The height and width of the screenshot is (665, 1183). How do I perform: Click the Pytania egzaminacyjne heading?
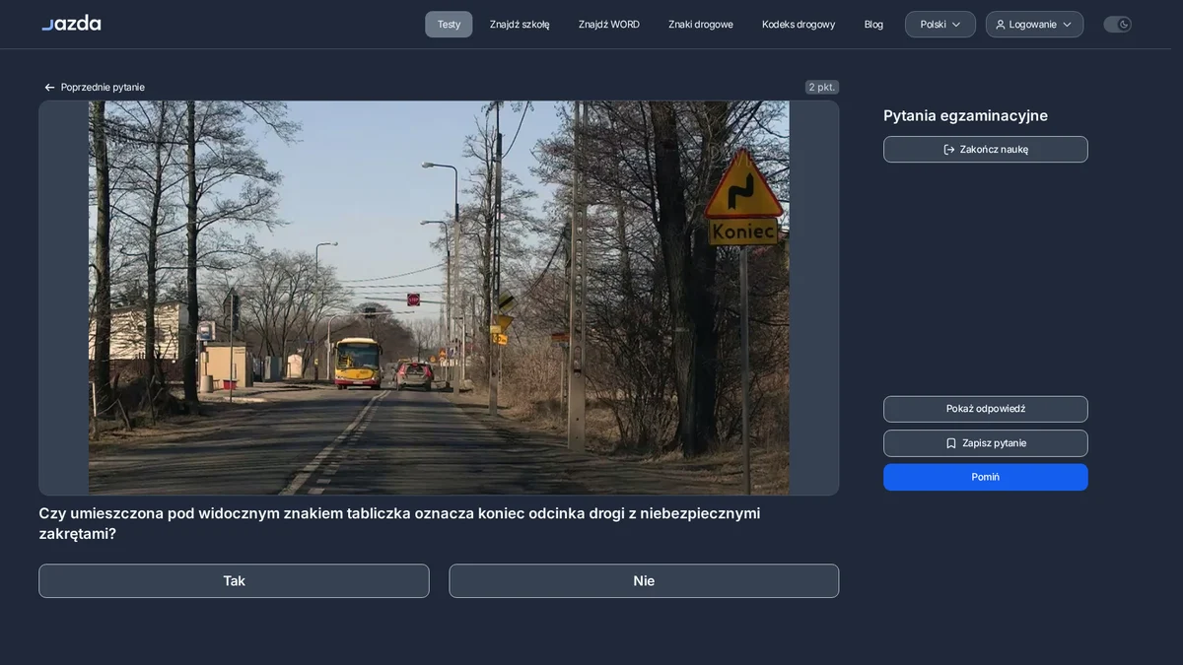point(965,116)
